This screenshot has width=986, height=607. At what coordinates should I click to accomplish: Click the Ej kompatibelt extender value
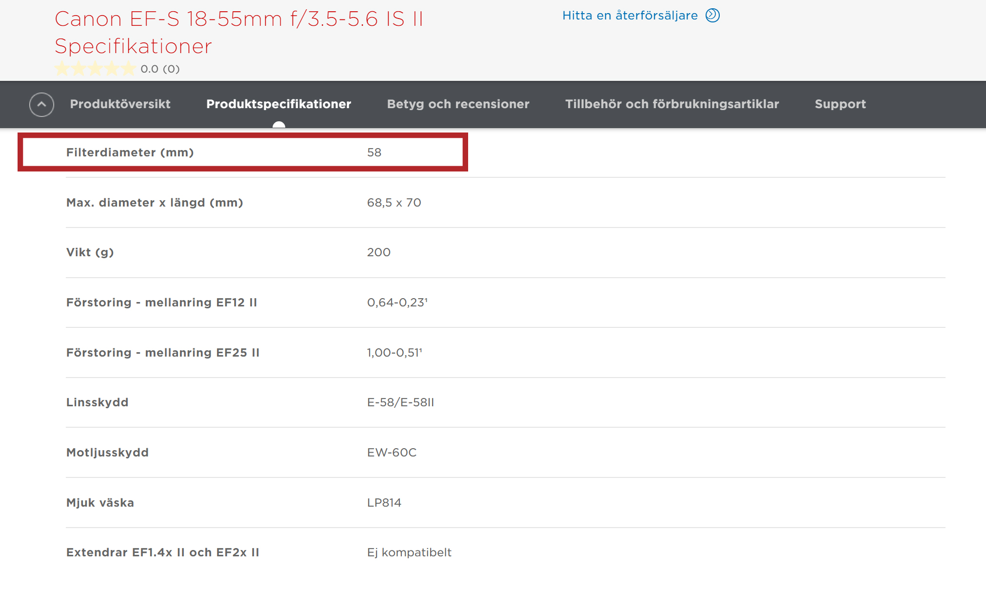click(x=409, y=552)
